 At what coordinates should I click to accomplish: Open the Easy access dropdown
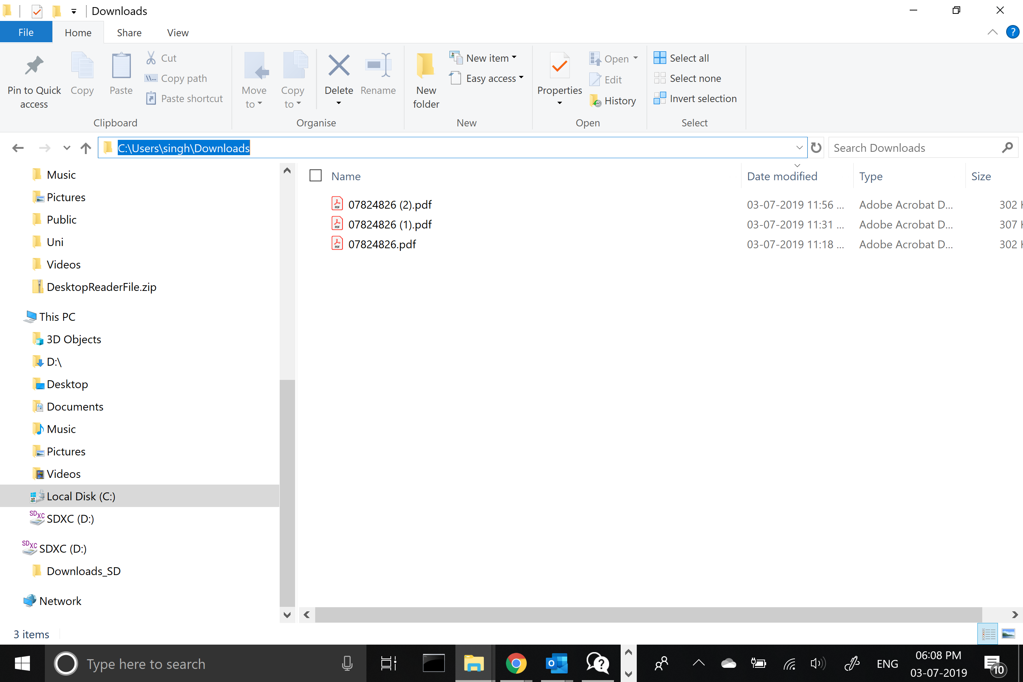click(x=486, y=78)
